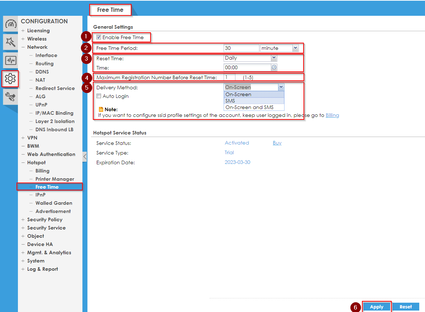Select the Configuration gear icon
The image size is (425, 312).
(x=10, y=78)
